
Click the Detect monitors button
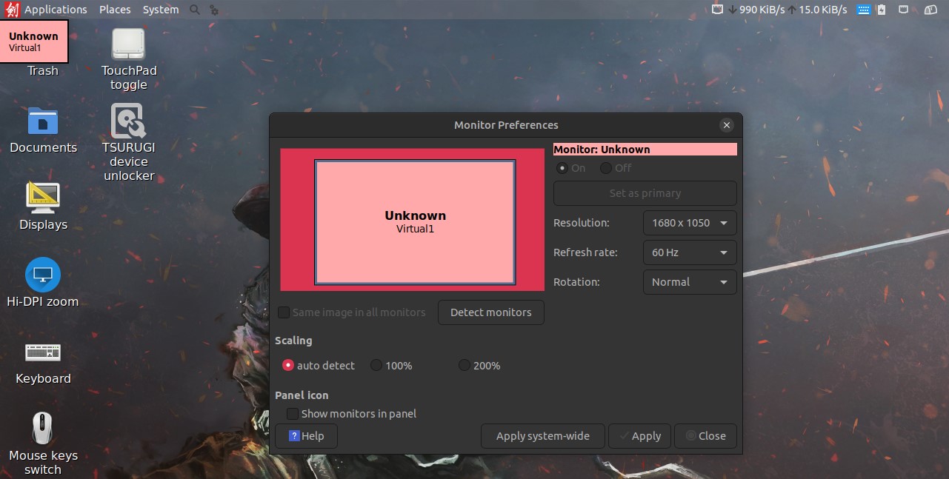pos(490,312)
